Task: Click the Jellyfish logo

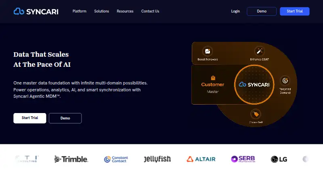Action: coord(157,159)
